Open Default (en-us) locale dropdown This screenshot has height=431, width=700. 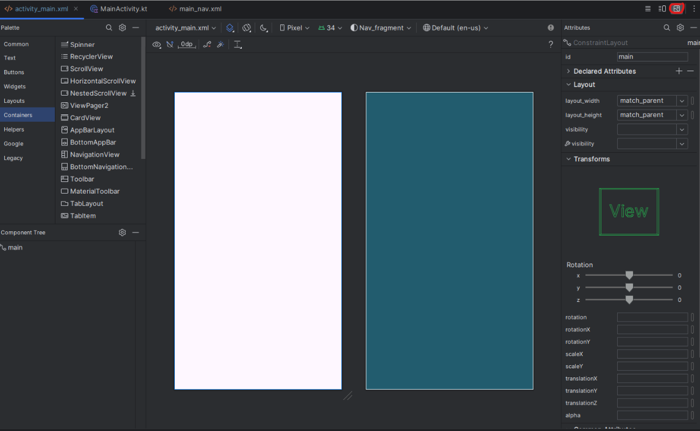tap(455, 27)
